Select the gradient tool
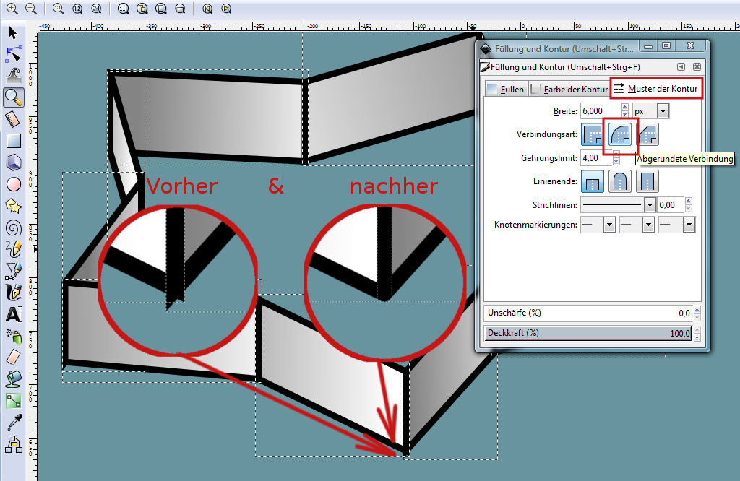The width and height of the screenshot is (740, 481). [14, 401]
